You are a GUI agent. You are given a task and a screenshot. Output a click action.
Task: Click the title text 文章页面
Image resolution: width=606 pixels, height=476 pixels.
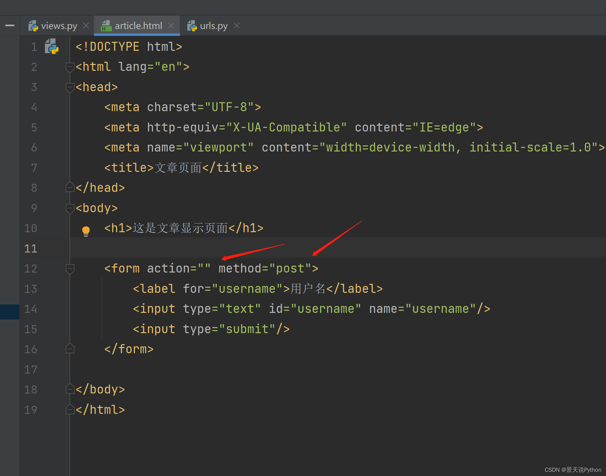[178, 168]
